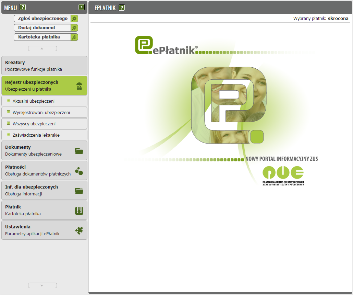Viewport: 353px width, 295px height.
Task: Click the large ePłatnik family image
Action: [229, 105]
